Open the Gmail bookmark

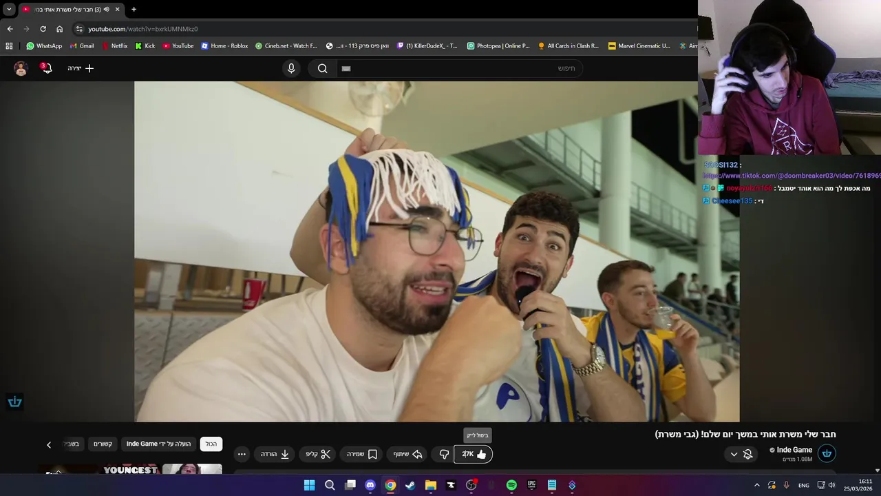[x=82, y=46]
